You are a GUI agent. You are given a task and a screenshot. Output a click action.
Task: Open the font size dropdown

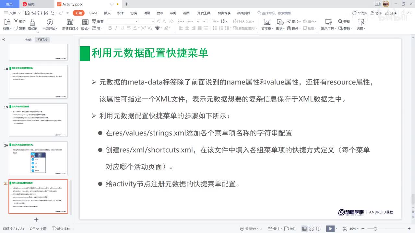pyautogui.click(x=153, y=21)
